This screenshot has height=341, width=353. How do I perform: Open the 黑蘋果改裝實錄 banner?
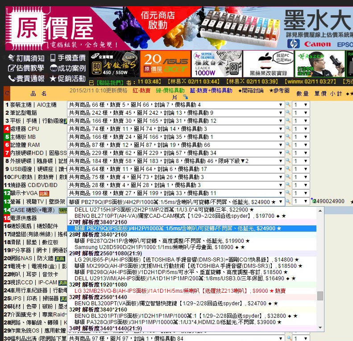point(269,64)
